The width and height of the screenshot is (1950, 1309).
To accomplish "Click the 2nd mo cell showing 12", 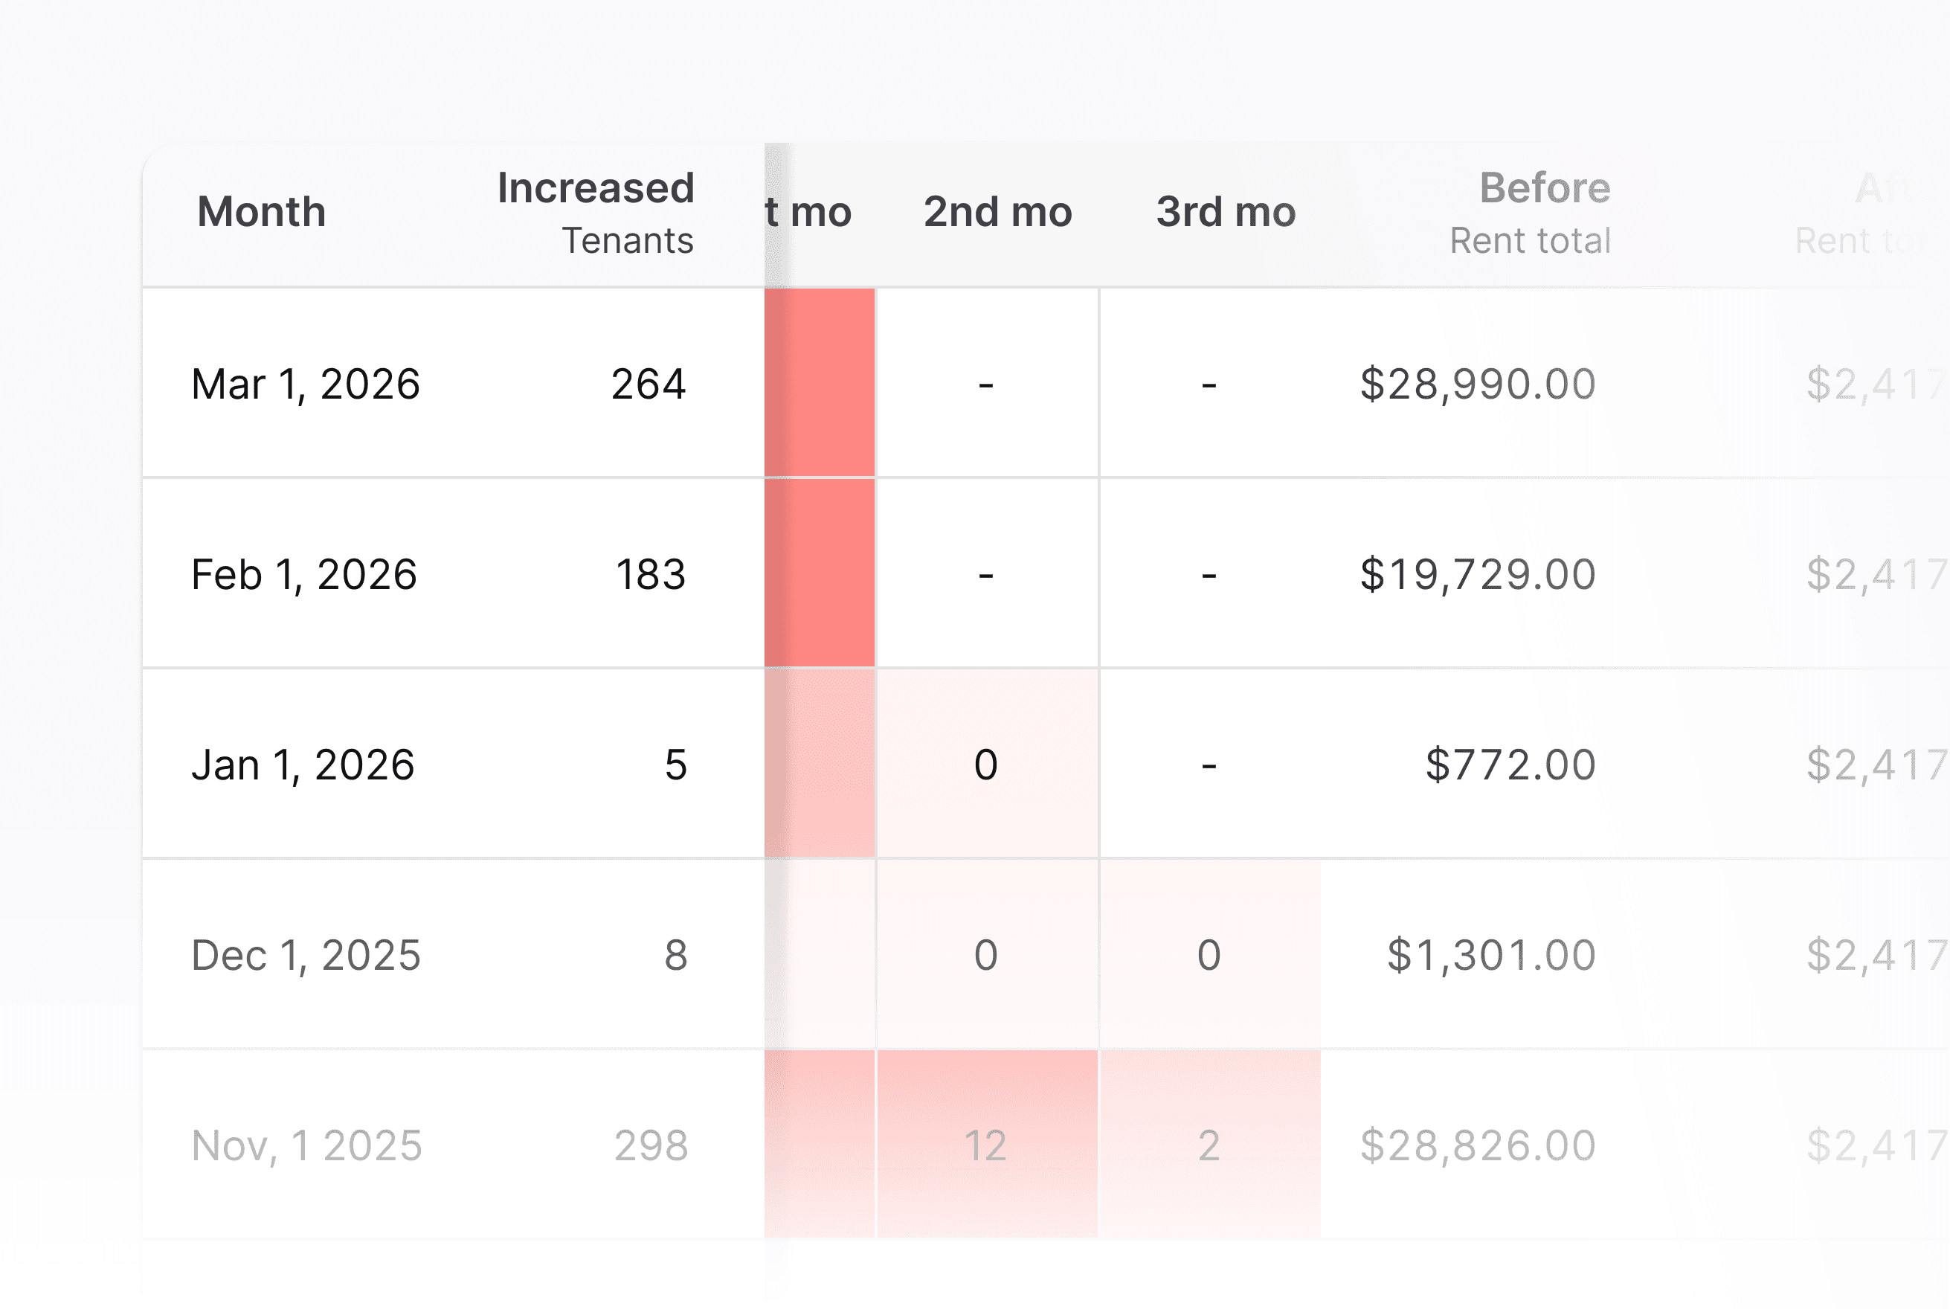I will (x=986, y=1145).
